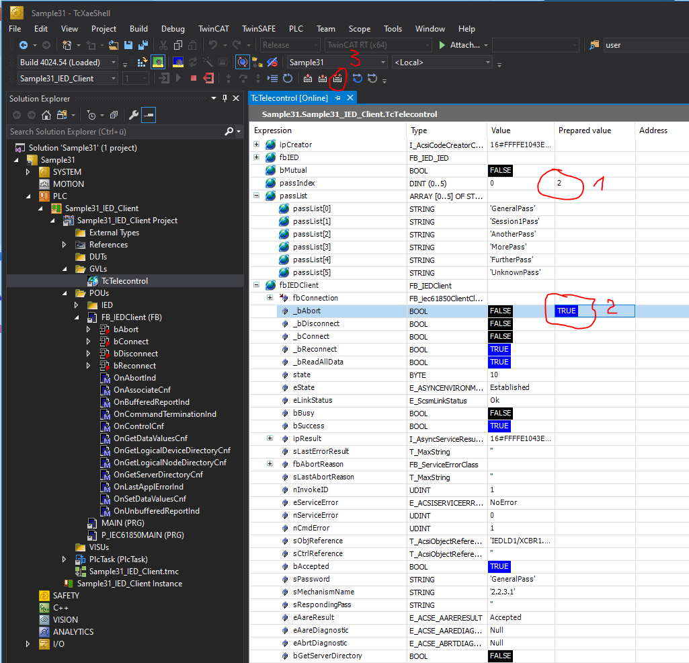Click the Switch Views icon in Solution Explorer

coord(62,115)
